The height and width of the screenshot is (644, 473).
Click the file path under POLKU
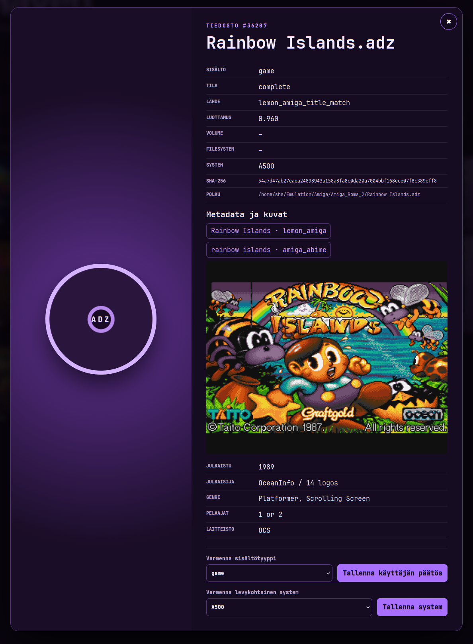pos(339,194)
